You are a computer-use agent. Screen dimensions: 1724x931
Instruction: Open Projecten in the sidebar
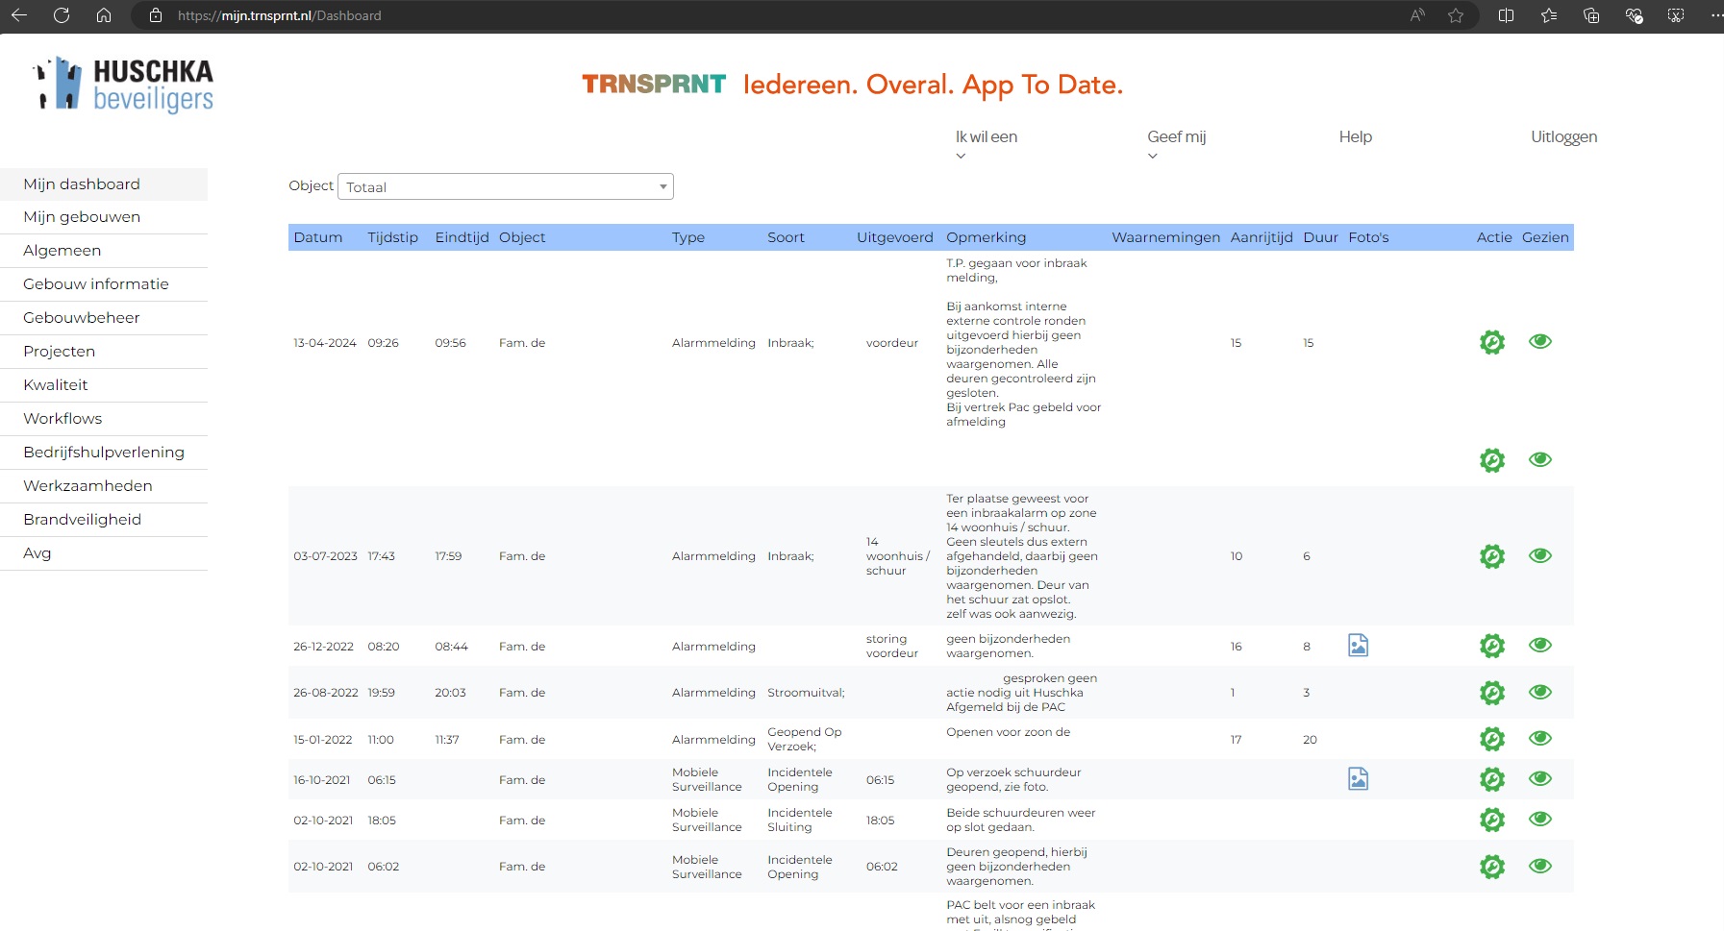104,352
